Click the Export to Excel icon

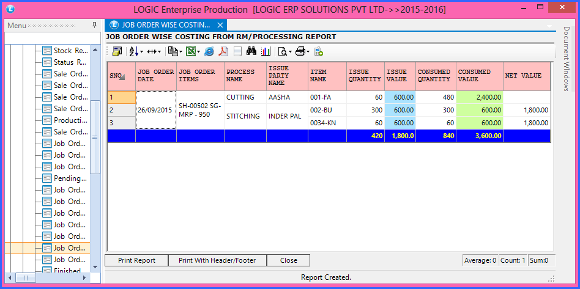click(x=190, y=51)
